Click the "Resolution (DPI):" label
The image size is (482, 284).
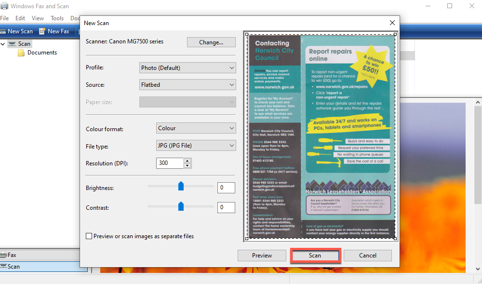click(x=107, y=163)
